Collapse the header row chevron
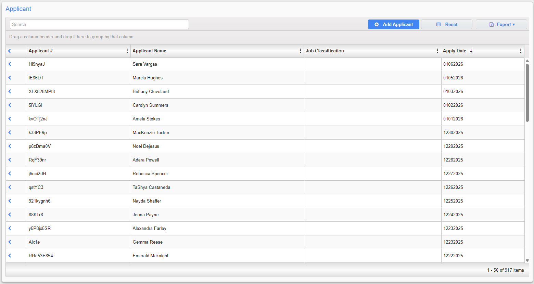Viewport: 534px width, 284px height. (x=9, y=51)
